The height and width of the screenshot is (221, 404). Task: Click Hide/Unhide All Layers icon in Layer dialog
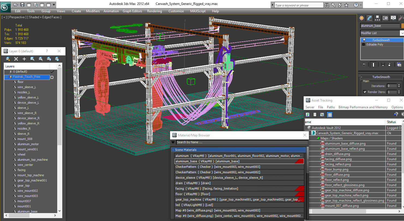tap(49, 59)
